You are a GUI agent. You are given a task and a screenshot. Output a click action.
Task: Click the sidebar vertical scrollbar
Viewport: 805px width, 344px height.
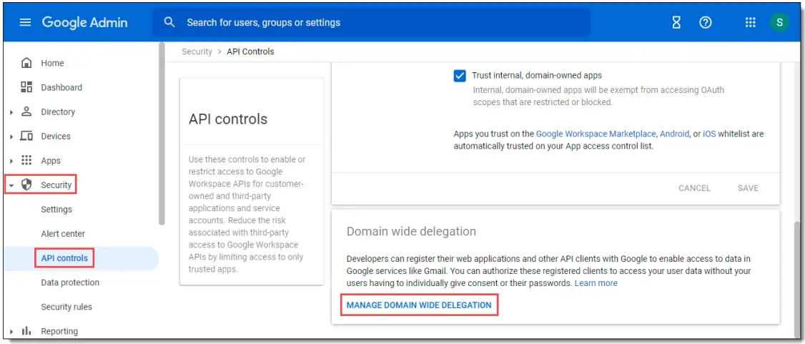pos(162,134)
